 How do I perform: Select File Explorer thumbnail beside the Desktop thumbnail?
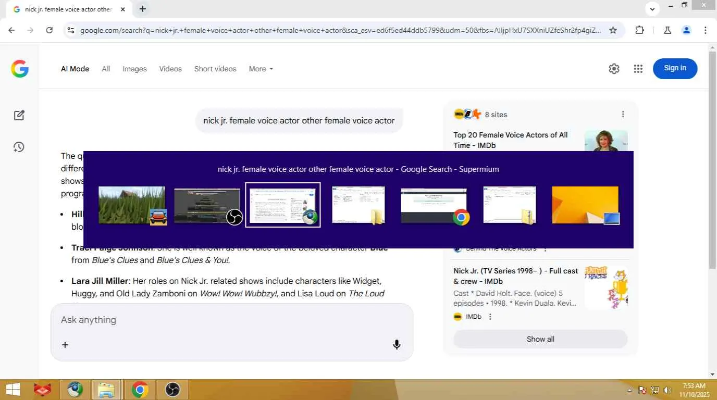(510, 205)
